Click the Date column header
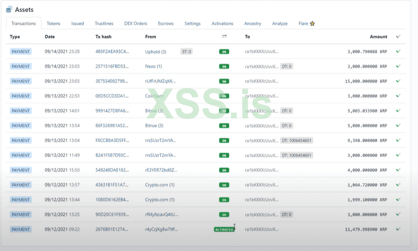 (x=50, y=37)
